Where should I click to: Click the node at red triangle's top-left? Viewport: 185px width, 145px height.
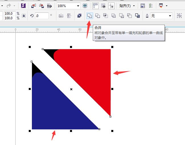43,49
